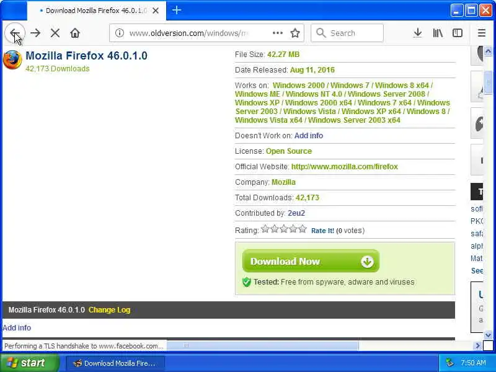Toggle the sidebar view icon
This screenshot has height=372, width=496.
458,33
